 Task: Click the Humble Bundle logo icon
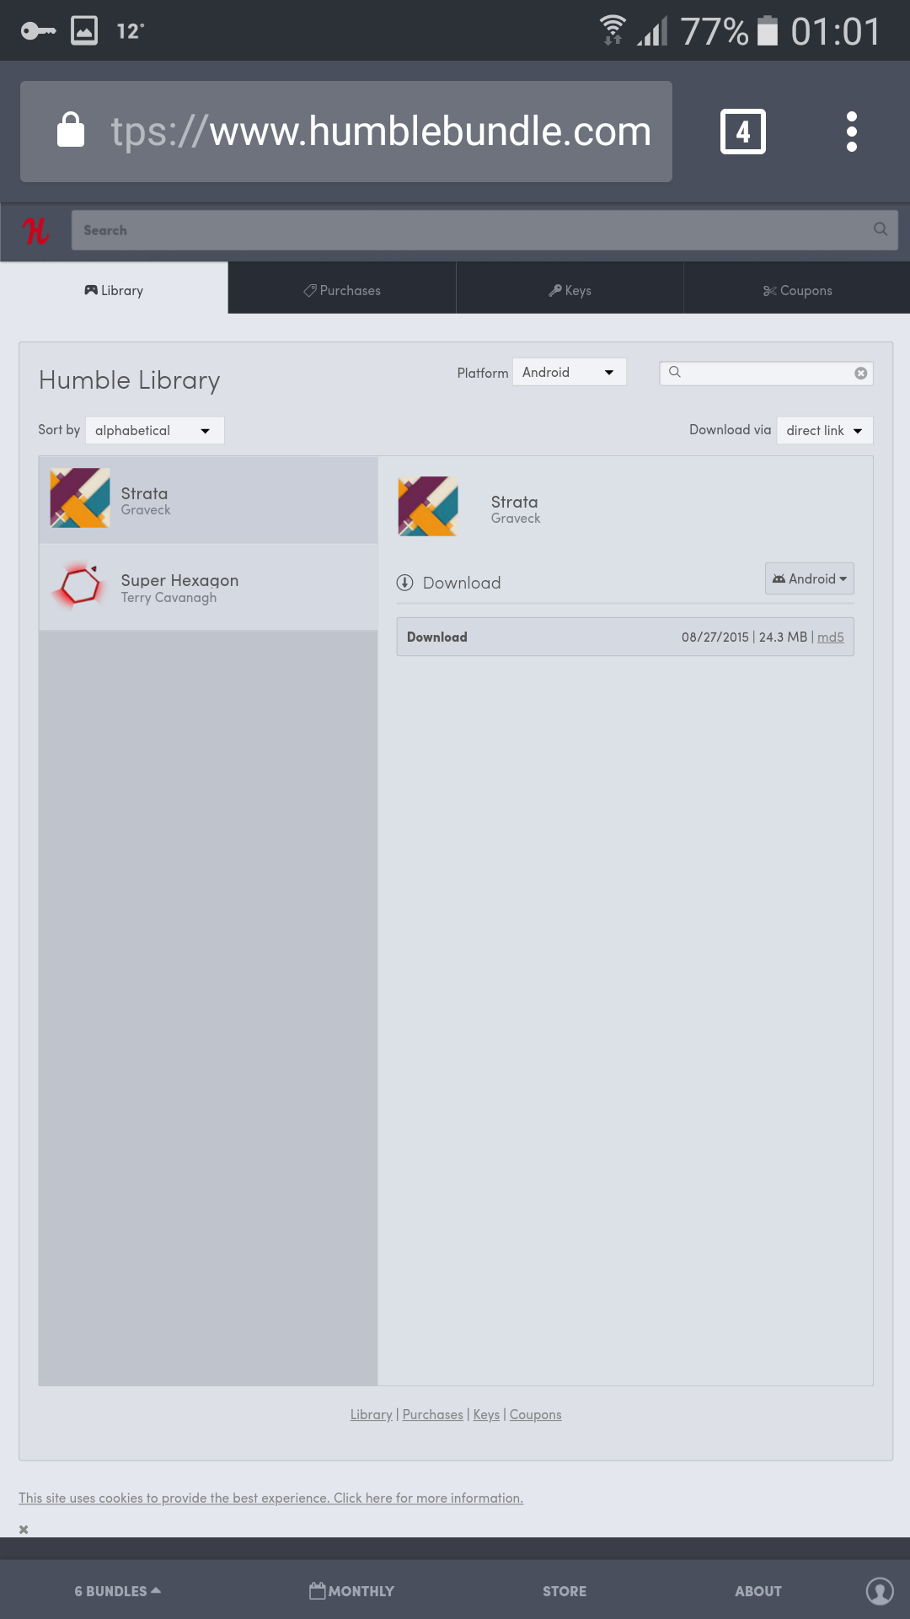(x=35, y=230)
